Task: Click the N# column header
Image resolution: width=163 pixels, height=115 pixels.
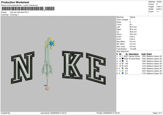Action: coord(120,54)
